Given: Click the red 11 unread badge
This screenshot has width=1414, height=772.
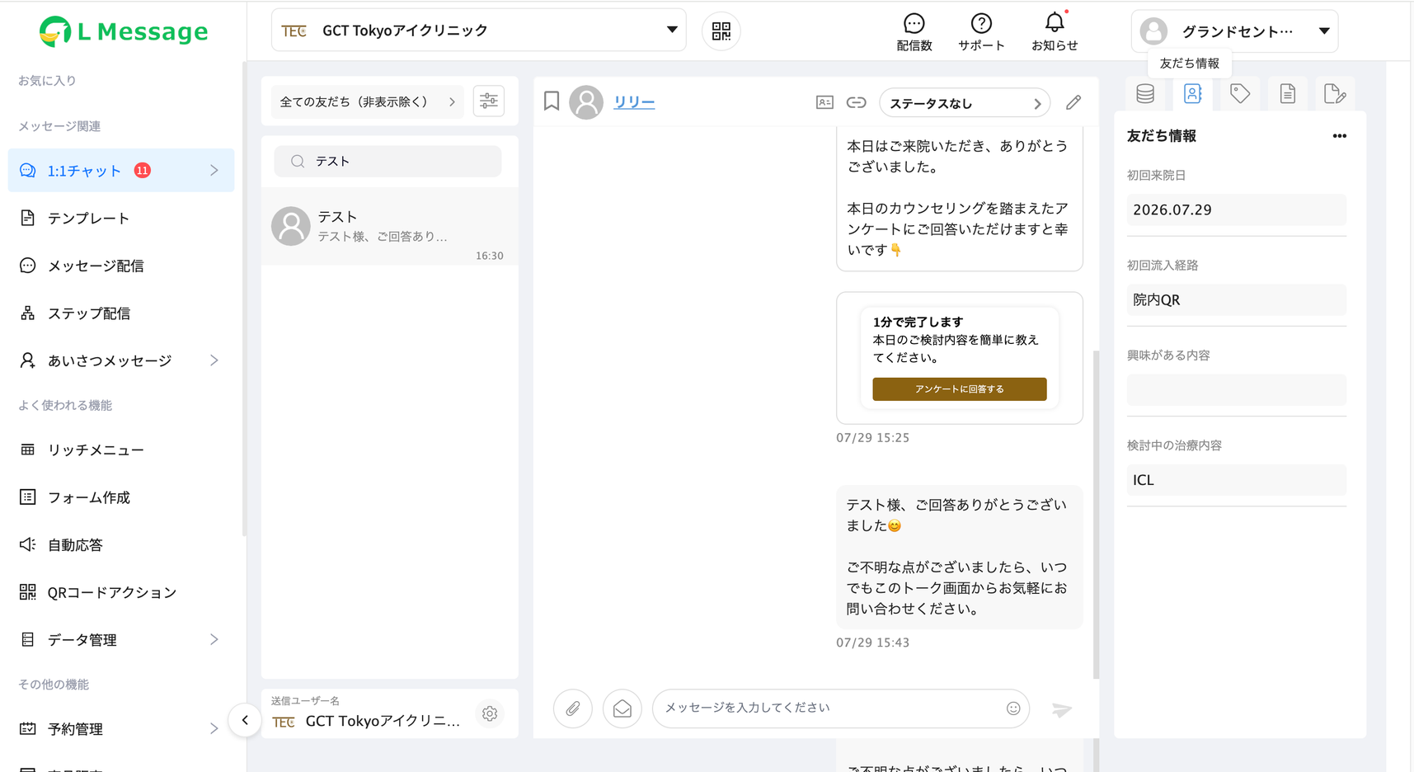Looking at the screenshot, I should point(143,171).
